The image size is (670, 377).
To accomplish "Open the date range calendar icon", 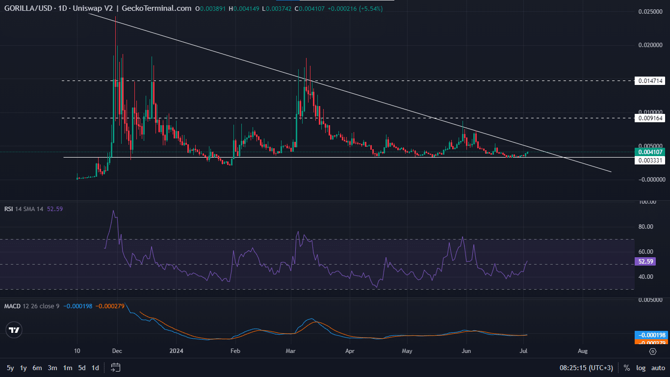I will (x=116, y=367).
